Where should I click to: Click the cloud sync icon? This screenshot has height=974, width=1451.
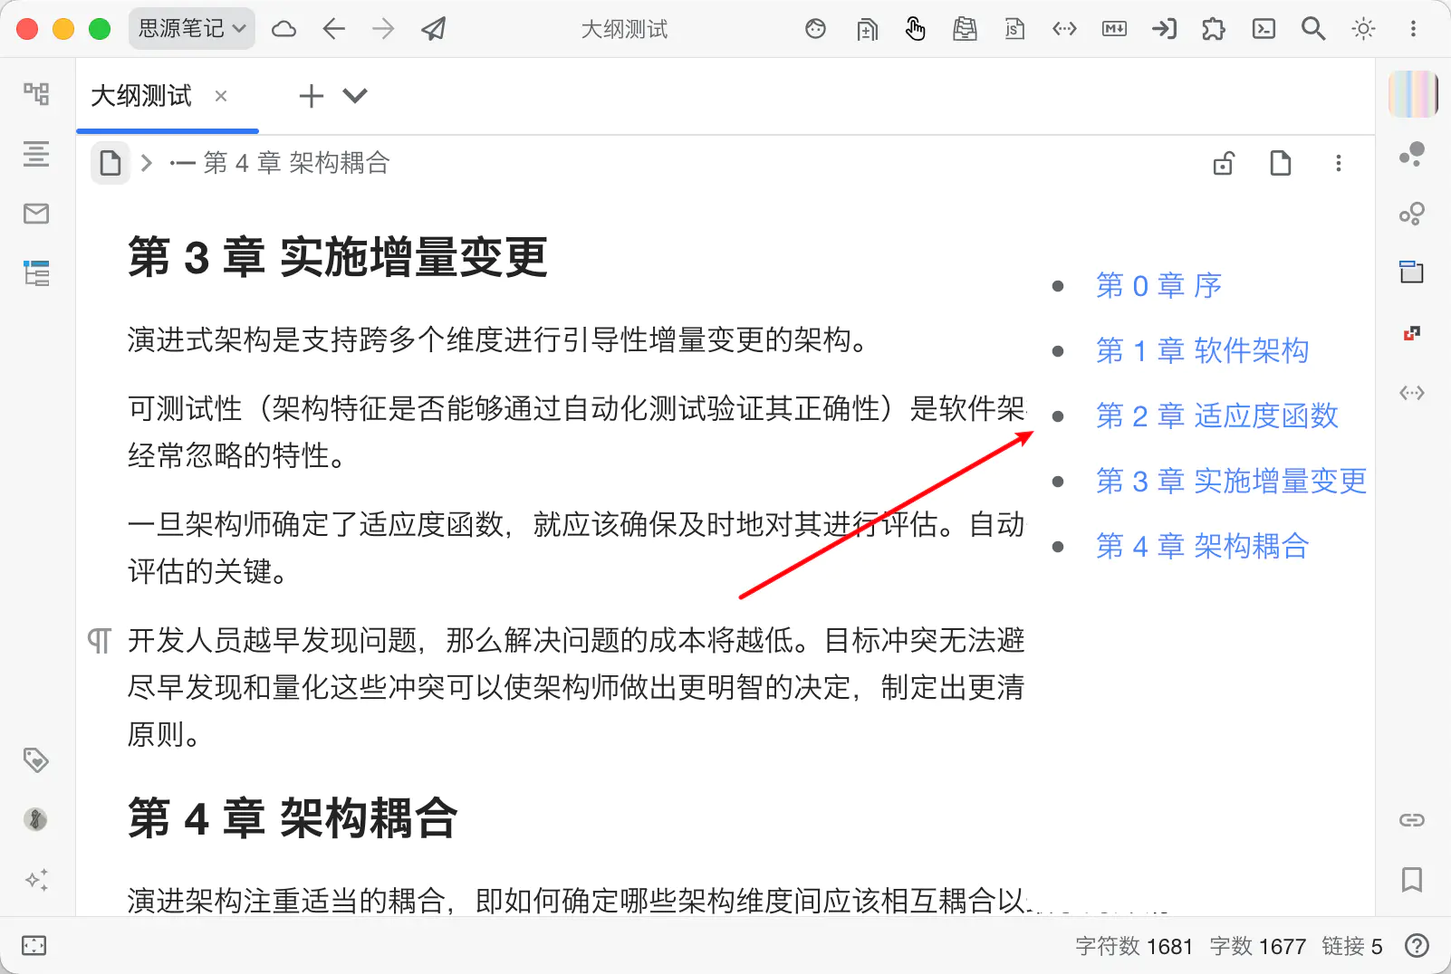283,29
